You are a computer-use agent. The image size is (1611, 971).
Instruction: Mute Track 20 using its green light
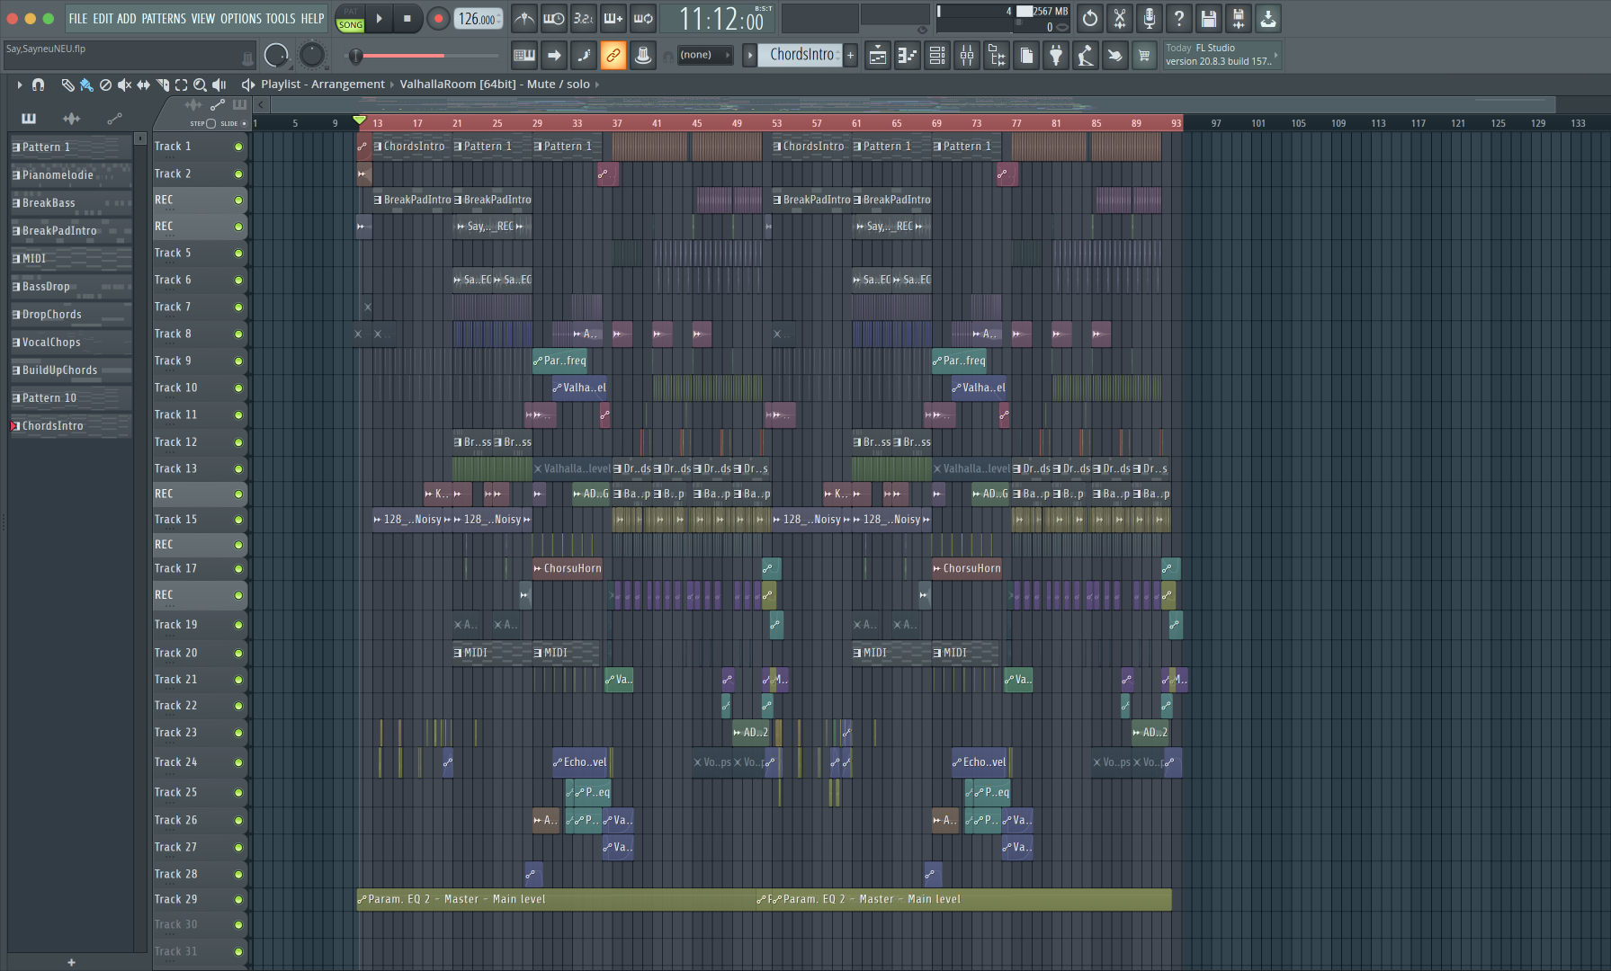coord(238,654)
